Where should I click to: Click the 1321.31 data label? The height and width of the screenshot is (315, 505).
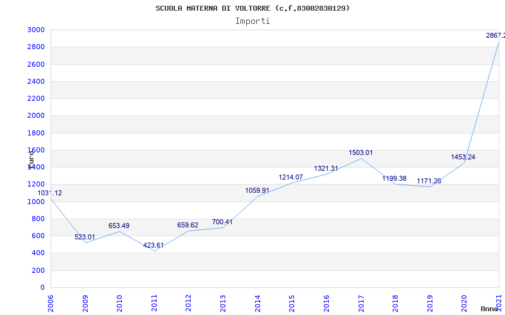click(326, 168)
